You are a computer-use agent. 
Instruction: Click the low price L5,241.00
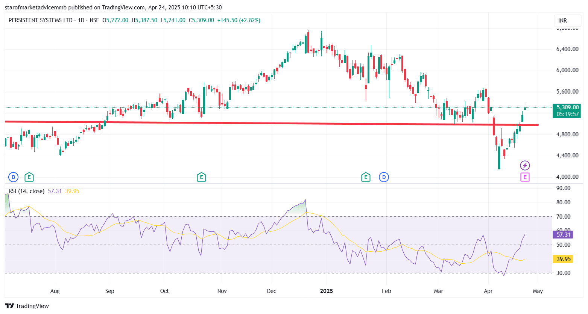click(x=173, y=20)
